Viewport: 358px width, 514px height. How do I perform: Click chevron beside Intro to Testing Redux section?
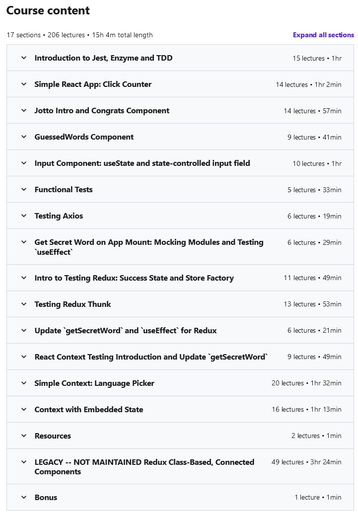point(23,278)
